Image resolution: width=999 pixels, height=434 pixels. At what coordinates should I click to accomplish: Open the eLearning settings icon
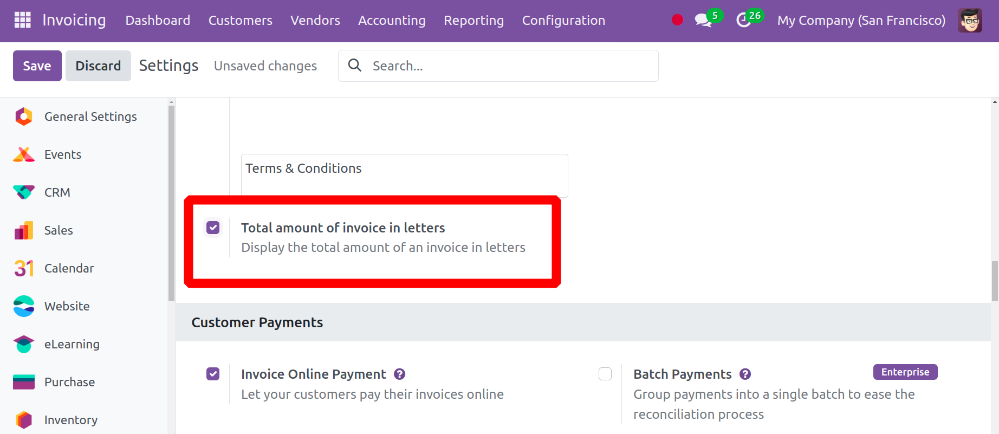[x=24, y=344]
